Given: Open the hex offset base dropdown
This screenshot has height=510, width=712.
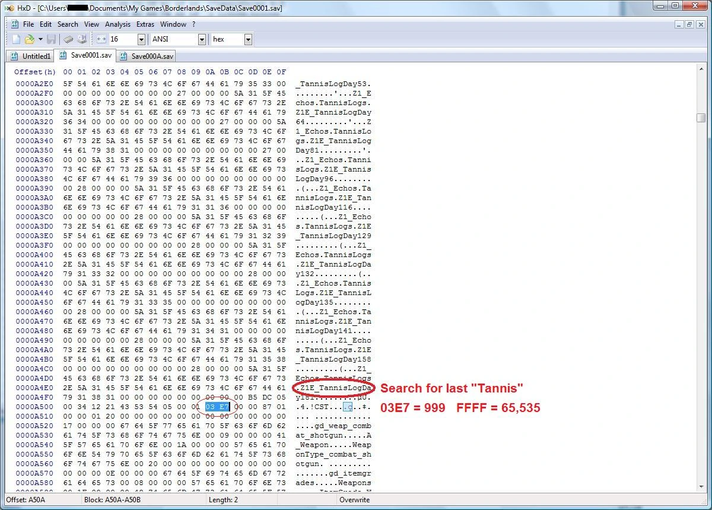Looking at the screenshot, I should coord(248,39).
